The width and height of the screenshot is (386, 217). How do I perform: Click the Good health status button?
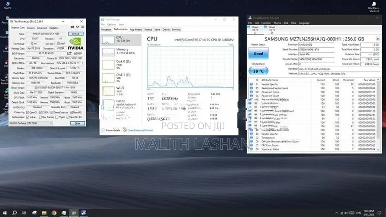point(258,54)
